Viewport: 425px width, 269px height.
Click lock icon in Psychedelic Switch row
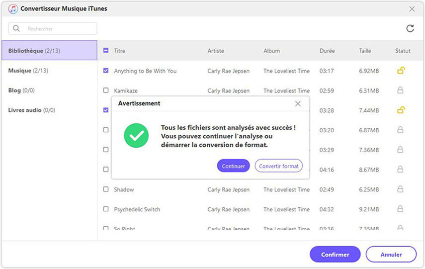[400, 209]
